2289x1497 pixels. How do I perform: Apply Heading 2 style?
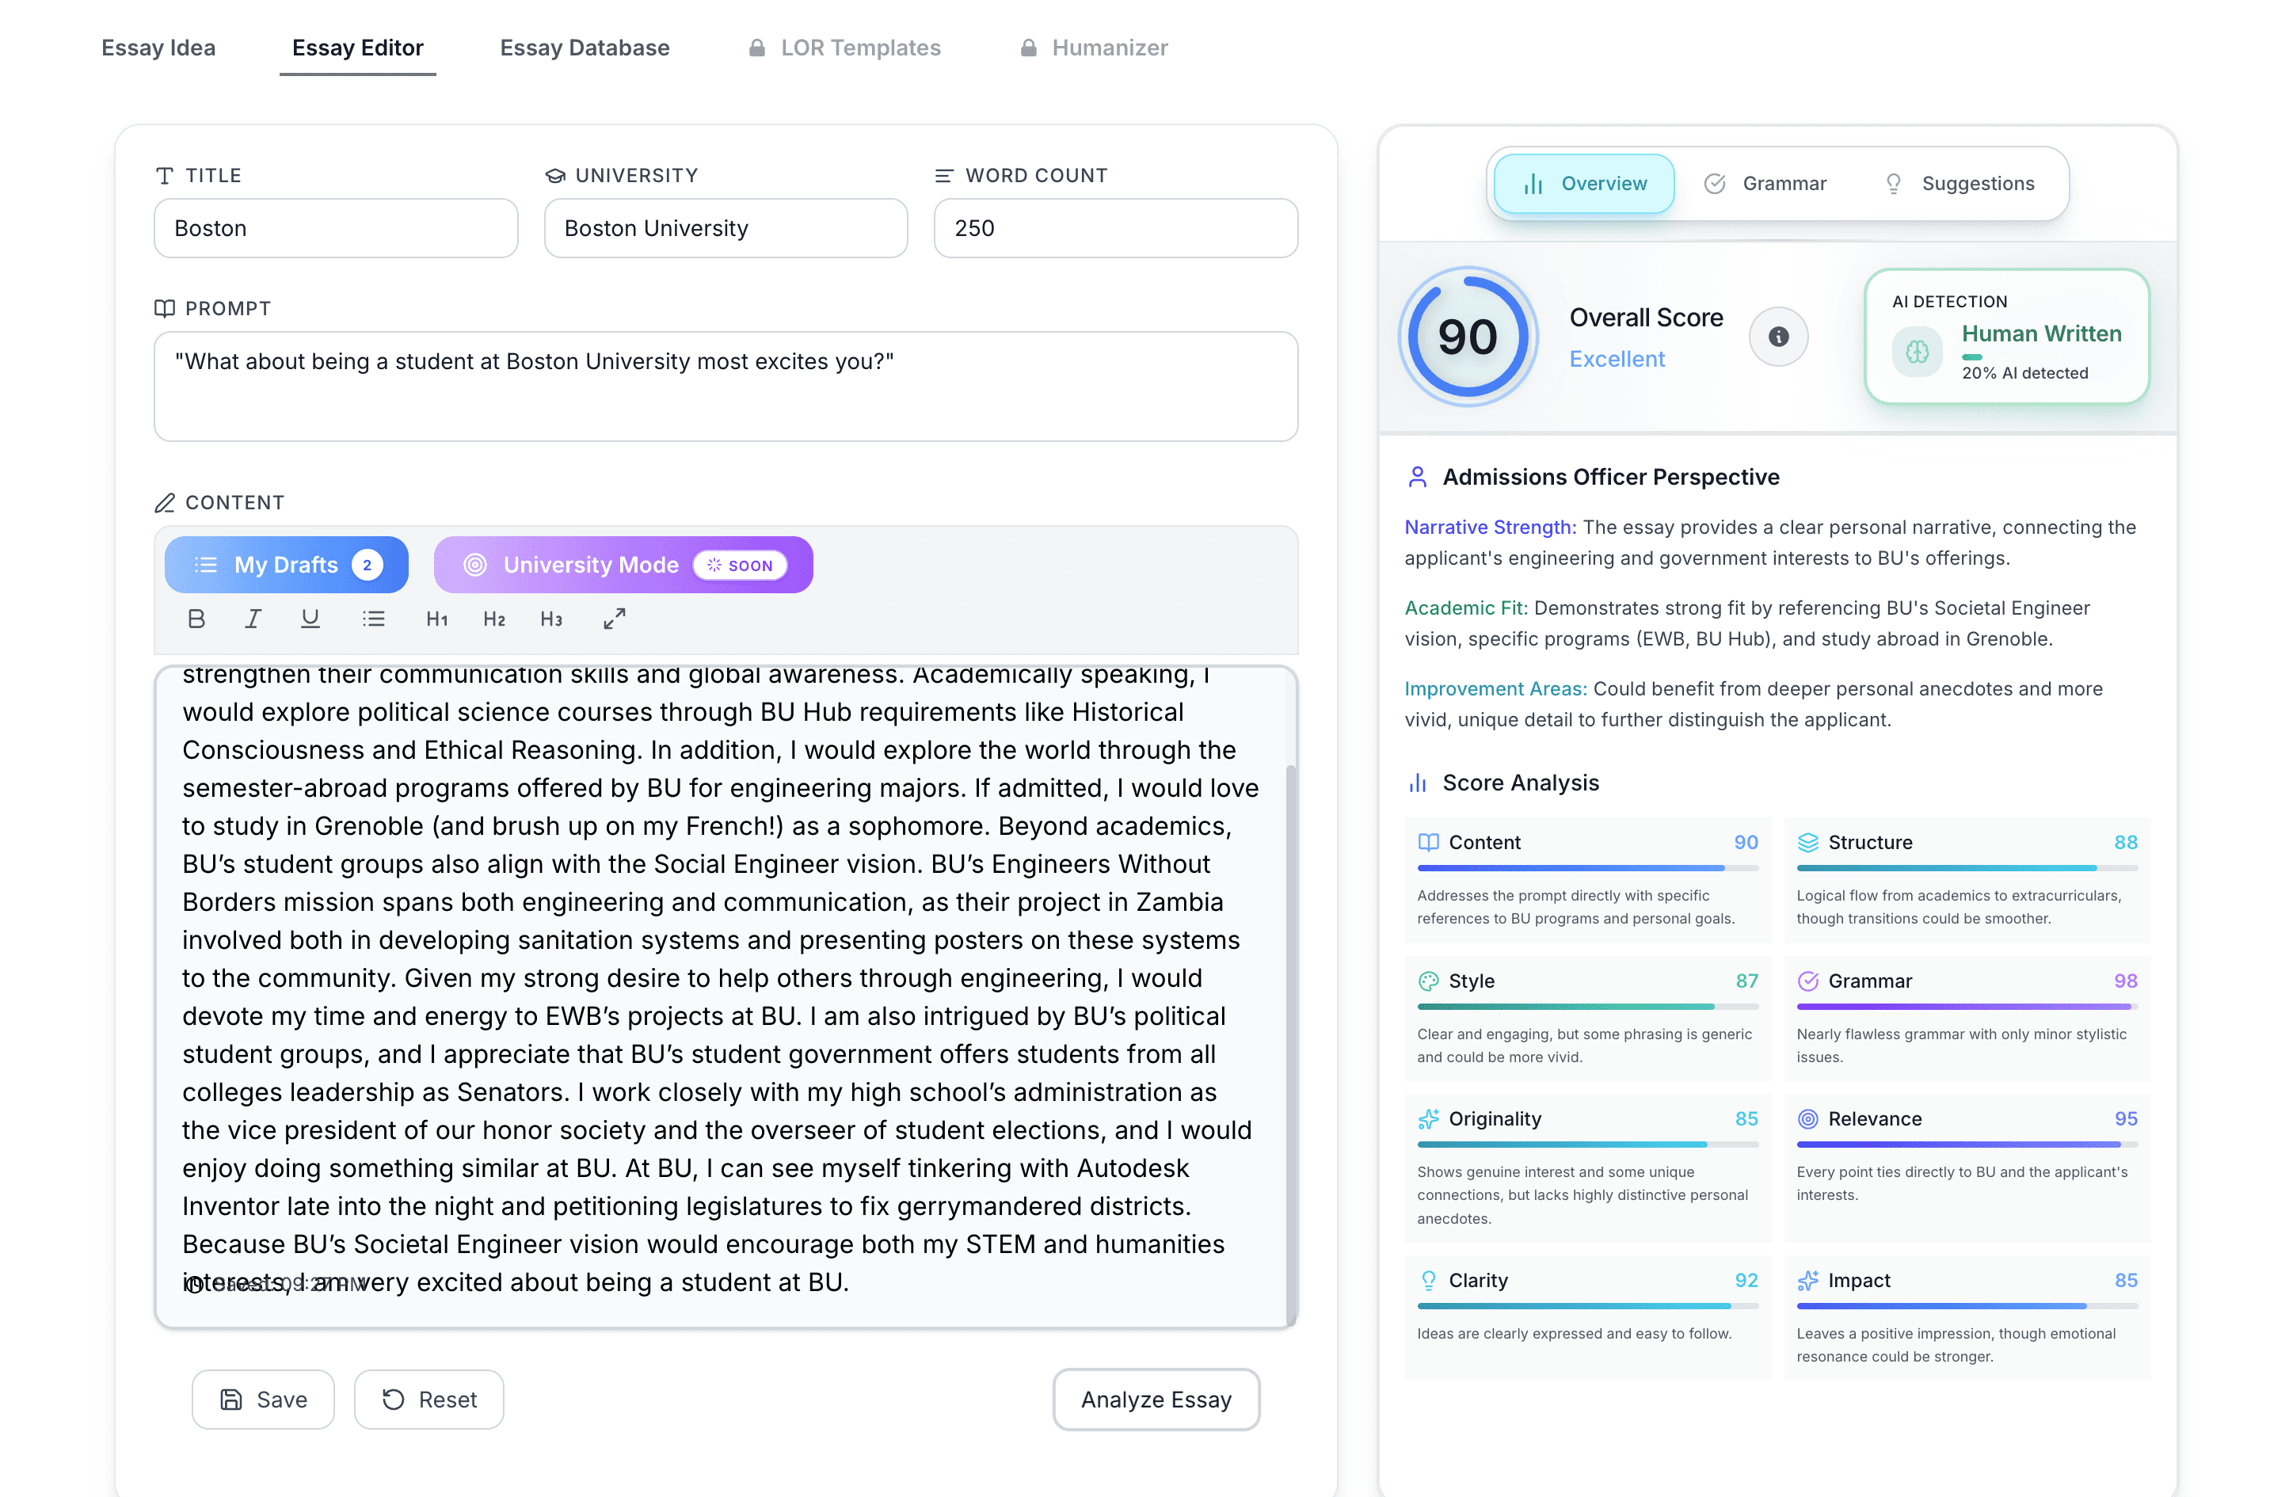pyautogui.click(x=493, y=619)
